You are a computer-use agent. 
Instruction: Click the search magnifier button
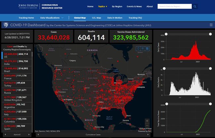195,6
